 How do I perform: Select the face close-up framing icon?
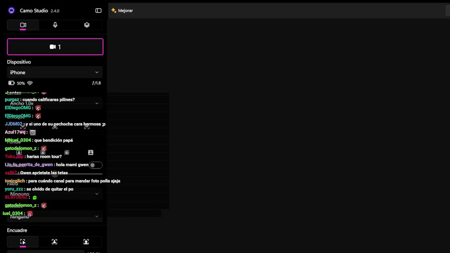tap(86, 242)
